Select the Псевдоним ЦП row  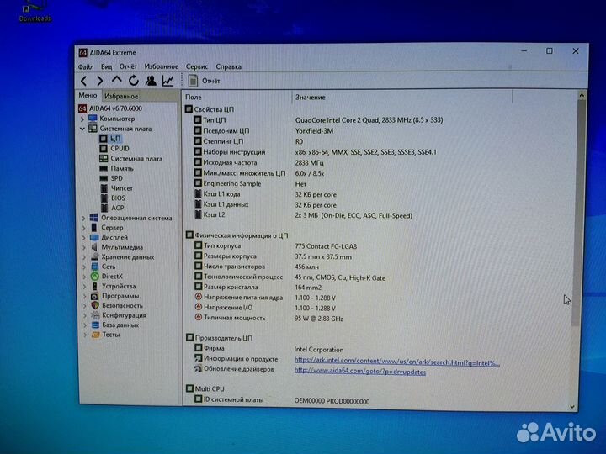point(263,131)
